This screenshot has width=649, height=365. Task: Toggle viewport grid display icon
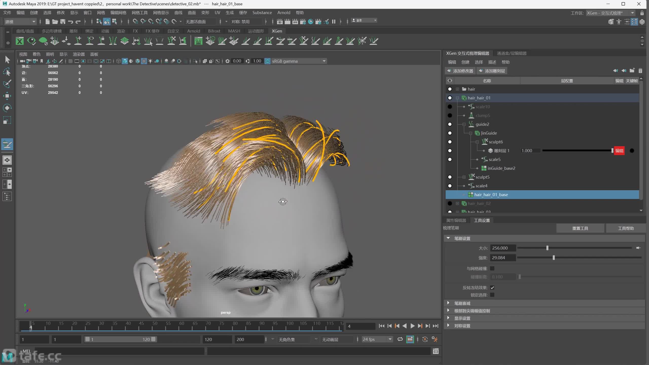pos(70,61)
